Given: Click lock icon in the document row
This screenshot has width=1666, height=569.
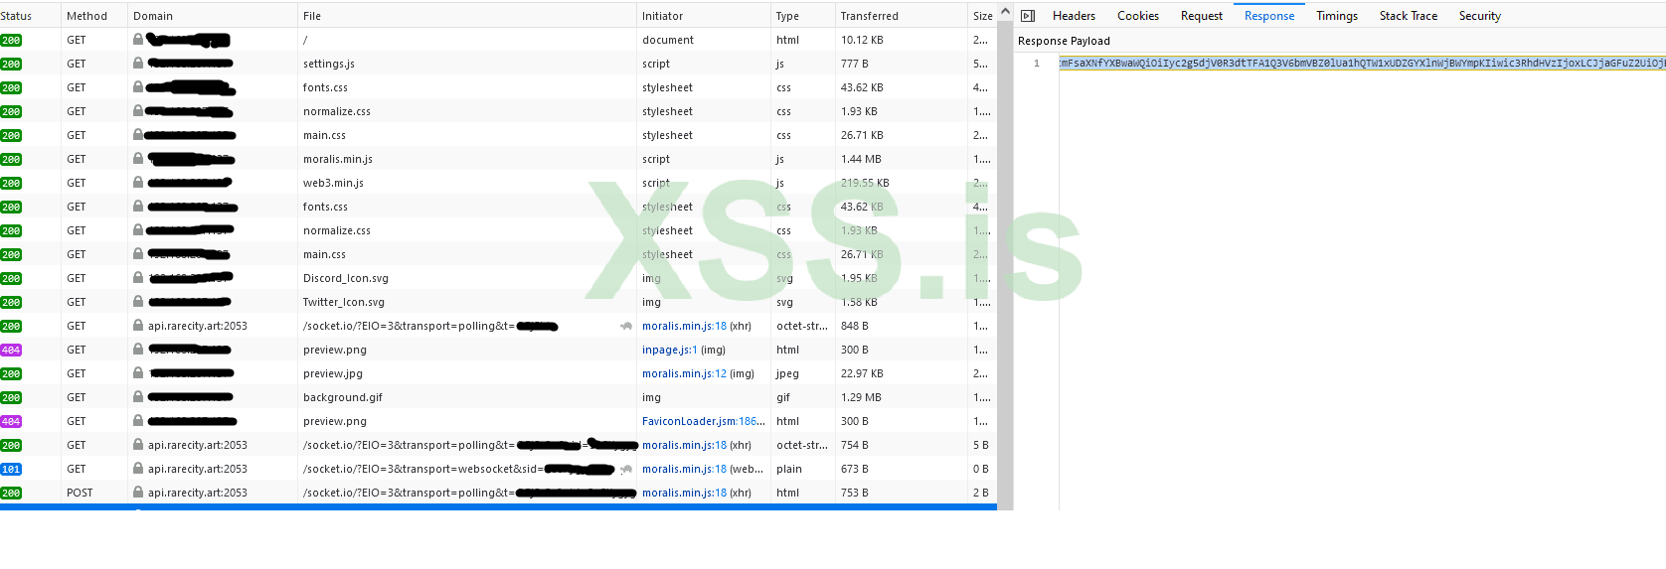Looking at the screenshot, I should [138, 40].
